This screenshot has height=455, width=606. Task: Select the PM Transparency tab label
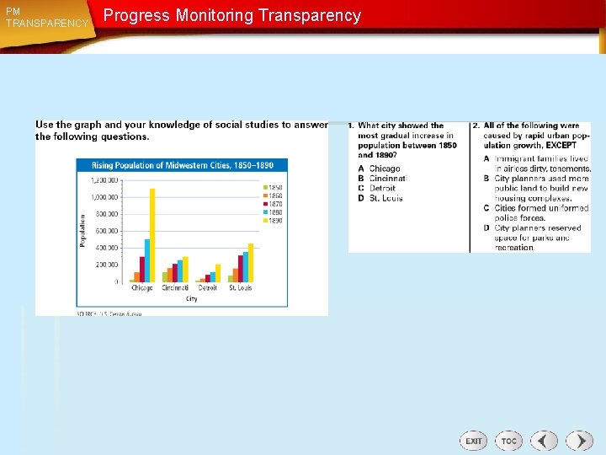tap(47, 18)
